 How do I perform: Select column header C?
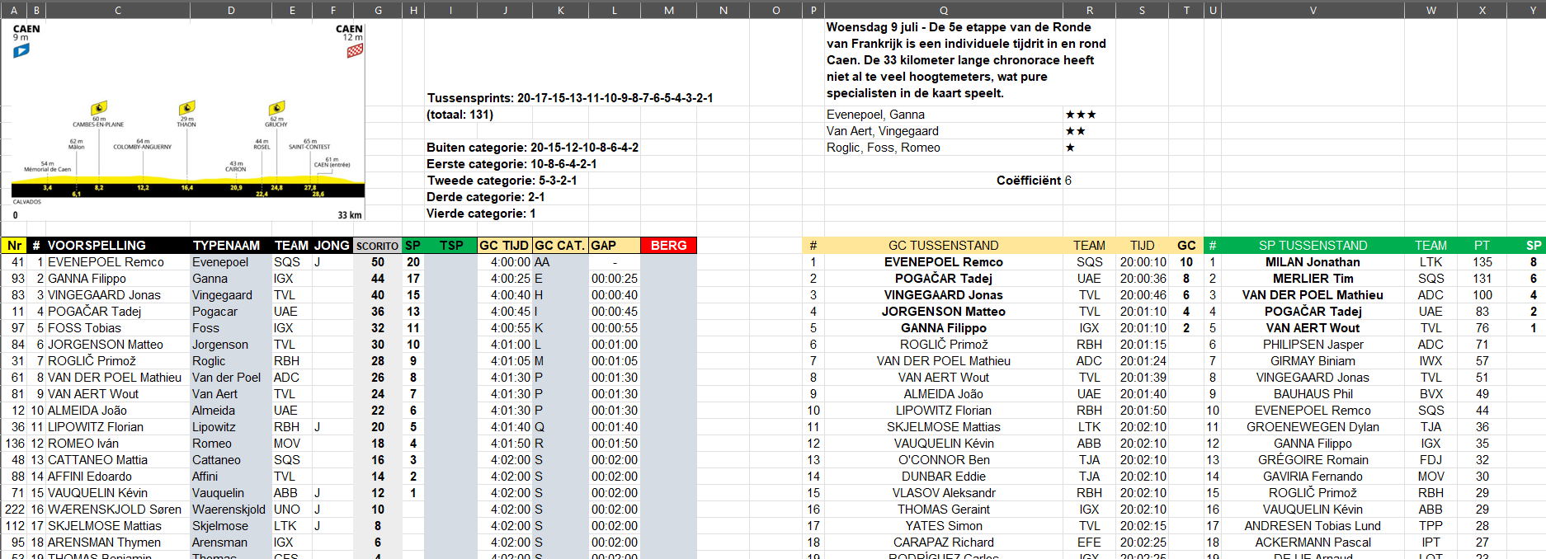tap(118, 10)
